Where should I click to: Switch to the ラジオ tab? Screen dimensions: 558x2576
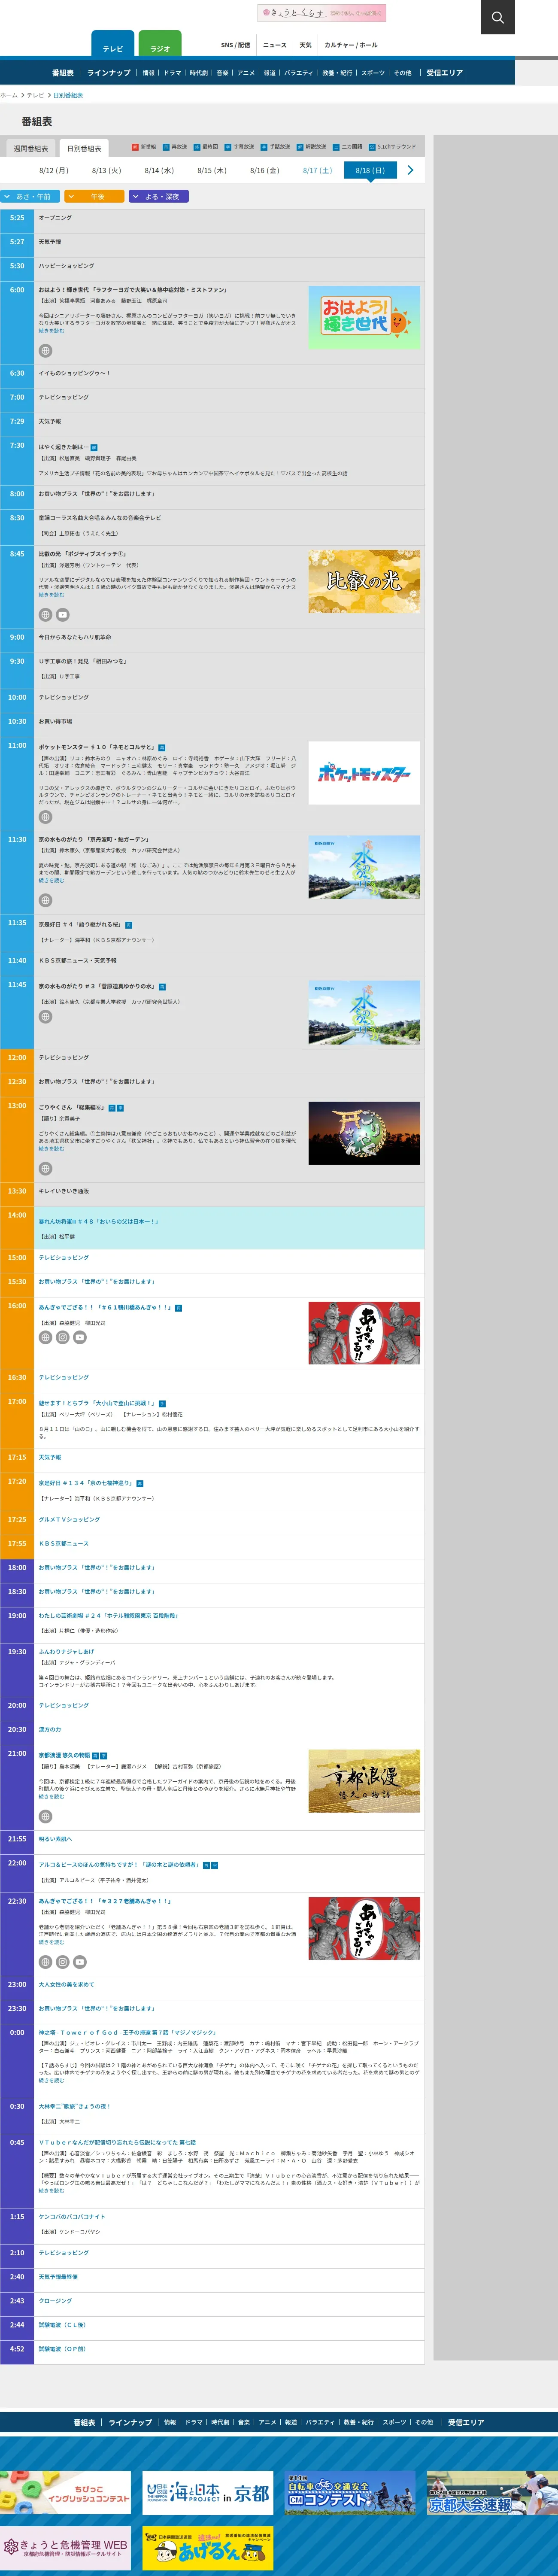coord(160,44)
